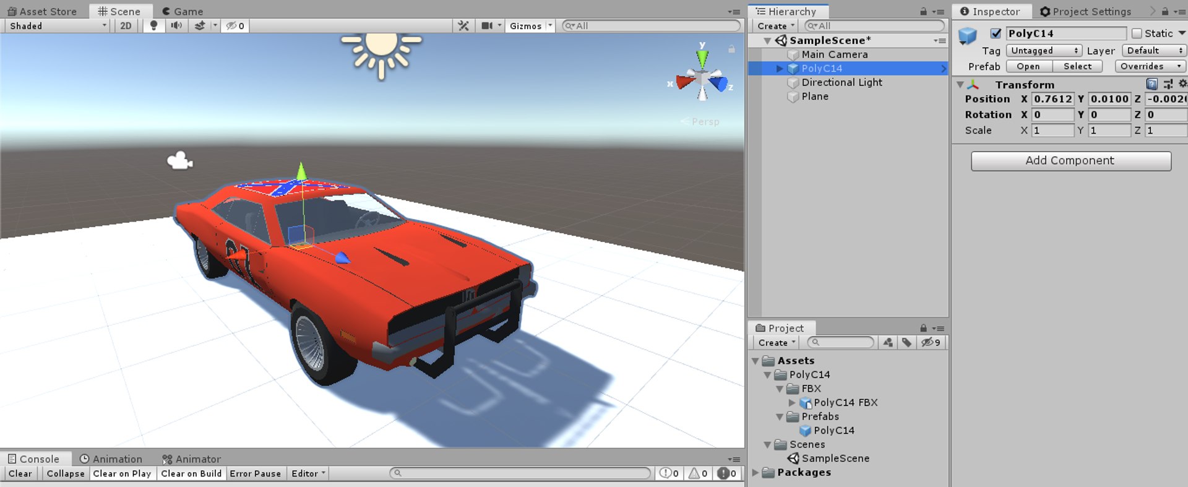Viewport: 1188px width, 487px height.
Task: Click the PolyC14 prefab cube icon in Inspector
Action: coord(968,36)
